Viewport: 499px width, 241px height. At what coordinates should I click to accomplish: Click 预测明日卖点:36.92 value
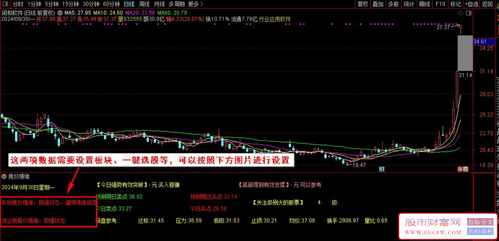click(119, 197)
